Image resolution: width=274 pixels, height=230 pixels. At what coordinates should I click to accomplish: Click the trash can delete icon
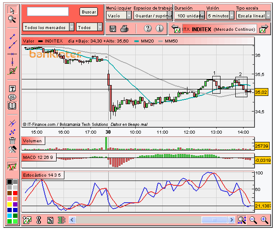[12, 141]
